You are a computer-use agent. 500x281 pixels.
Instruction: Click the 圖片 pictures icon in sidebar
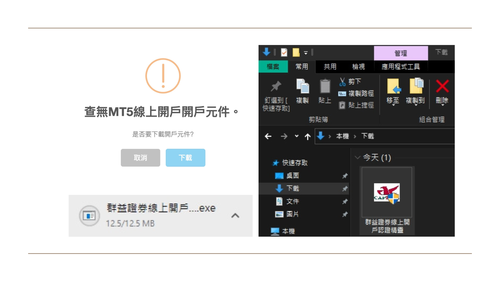point(279,214)
